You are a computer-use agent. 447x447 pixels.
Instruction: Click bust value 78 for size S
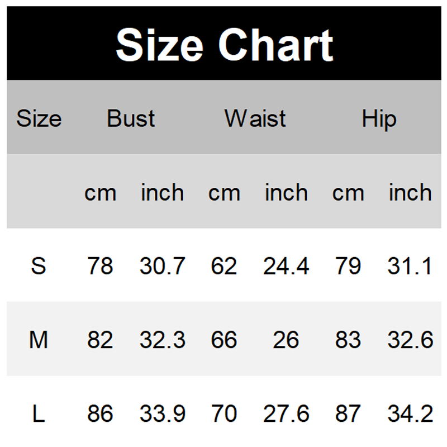[100, 266]
